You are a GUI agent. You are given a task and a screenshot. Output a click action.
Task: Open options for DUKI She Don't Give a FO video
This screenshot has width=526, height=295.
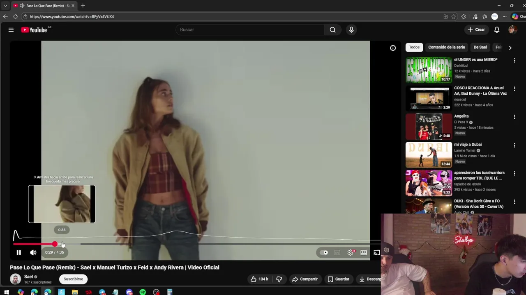pyautogui.click(x=514, y=202)
